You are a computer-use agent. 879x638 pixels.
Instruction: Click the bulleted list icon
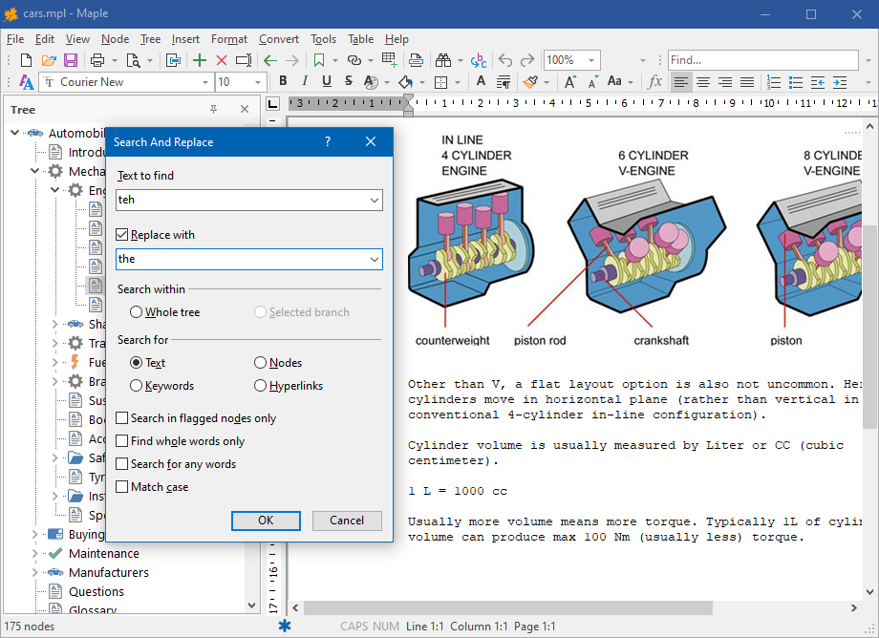(x=796, y=82)
